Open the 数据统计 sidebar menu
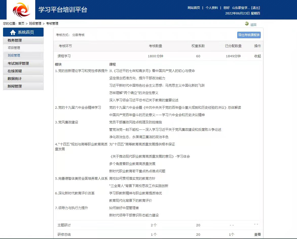Viewport: 297px width, 239px height. click(15, 79)
